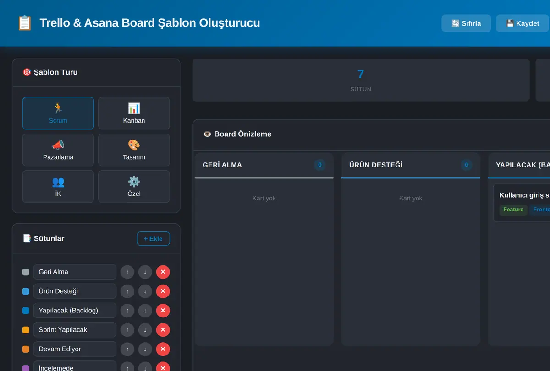Image resolution: width=550 pixels, height=371 pixels.
Task: Move Devam Ediyor column up
Action: [x=127, y=349]
